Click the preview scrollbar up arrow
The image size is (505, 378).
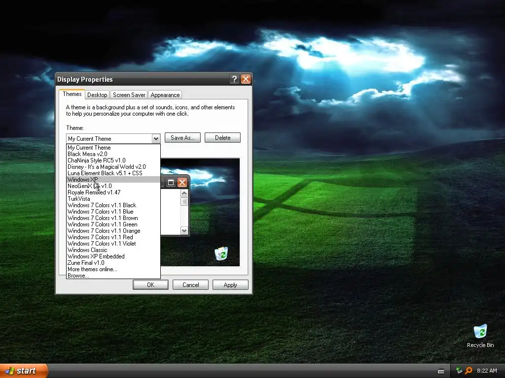pyautogui.click(x=184, y=193)
